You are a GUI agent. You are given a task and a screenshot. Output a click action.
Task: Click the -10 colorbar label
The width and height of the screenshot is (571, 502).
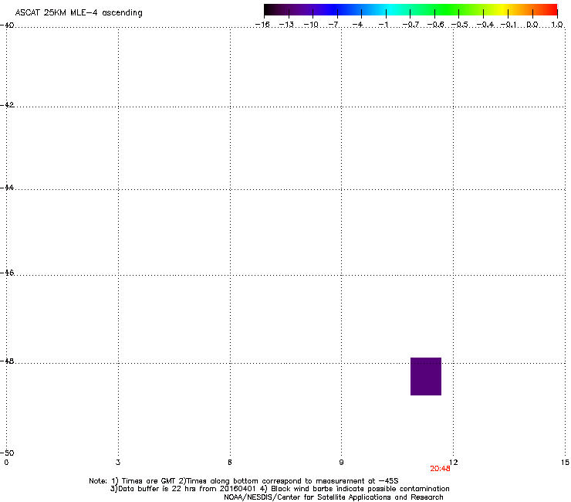coord(311,25)
